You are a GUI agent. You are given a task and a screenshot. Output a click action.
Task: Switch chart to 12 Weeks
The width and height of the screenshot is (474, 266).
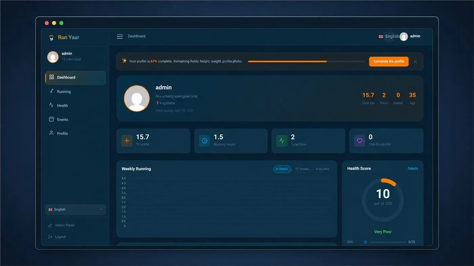(x=302, y=169)
